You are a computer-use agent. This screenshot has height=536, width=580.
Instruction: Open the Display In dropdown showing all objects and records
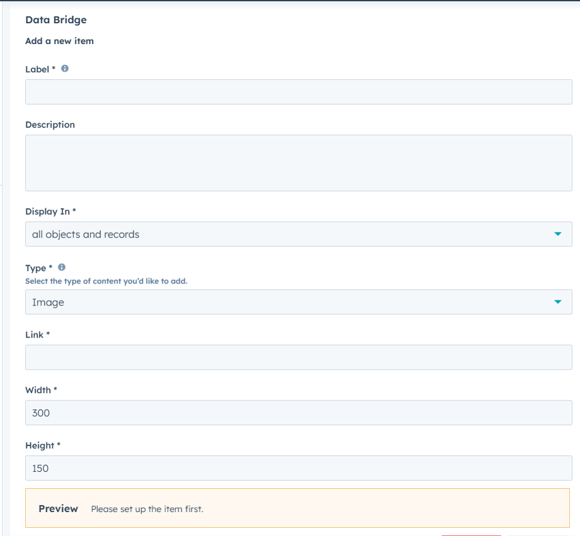click(298, 234)
